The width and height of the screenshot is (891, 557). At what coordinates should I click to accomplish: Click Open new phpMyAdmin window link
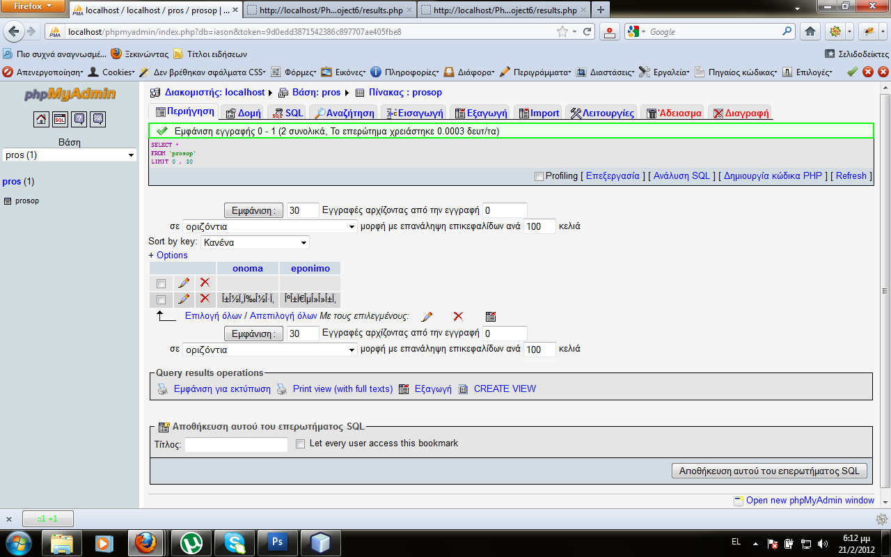pyautogui.click(x=810, y=501)
